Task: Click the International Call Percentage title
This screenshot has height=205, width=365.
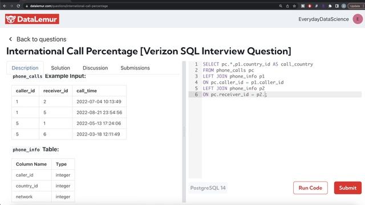Action: (x=149, y=51)
